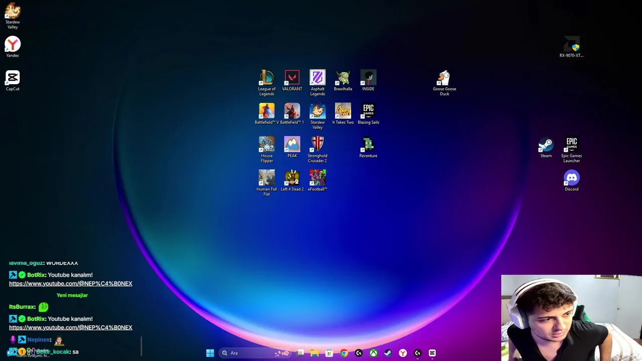Click the running Logitech G icon beside CapCut
The height and width of the screenshot is (361, 642).
[x=417, y=353]
